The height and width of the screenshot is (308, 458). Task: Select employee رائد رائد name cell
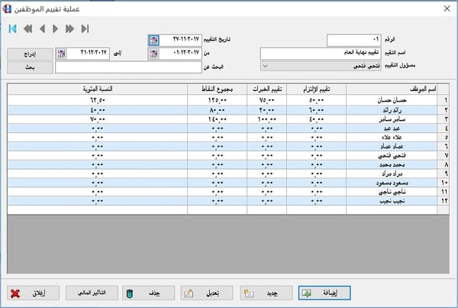coord(392,110)
